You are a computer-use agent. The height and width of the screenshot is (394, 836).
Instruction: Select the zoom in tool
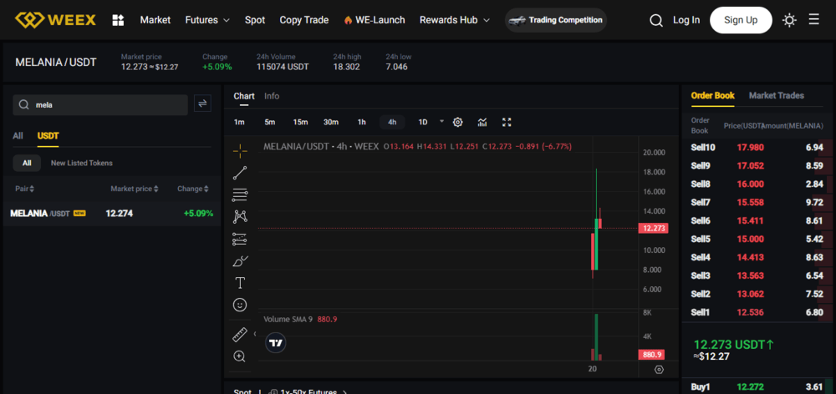click(x=240, y=356)
